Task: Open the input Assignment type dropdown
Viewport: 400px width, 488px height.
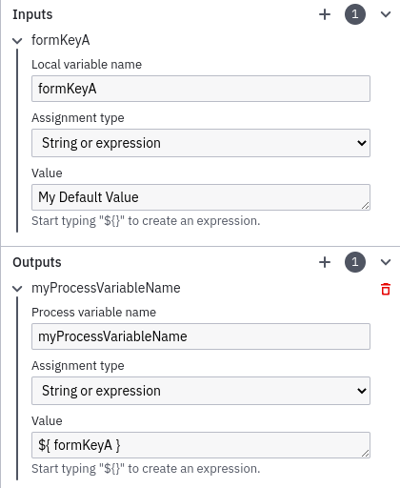Action: (201, 143)
